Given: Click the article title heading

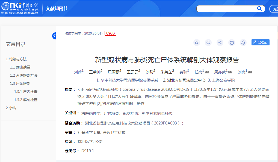Looking at the screenshot, I should coord(167,60).
